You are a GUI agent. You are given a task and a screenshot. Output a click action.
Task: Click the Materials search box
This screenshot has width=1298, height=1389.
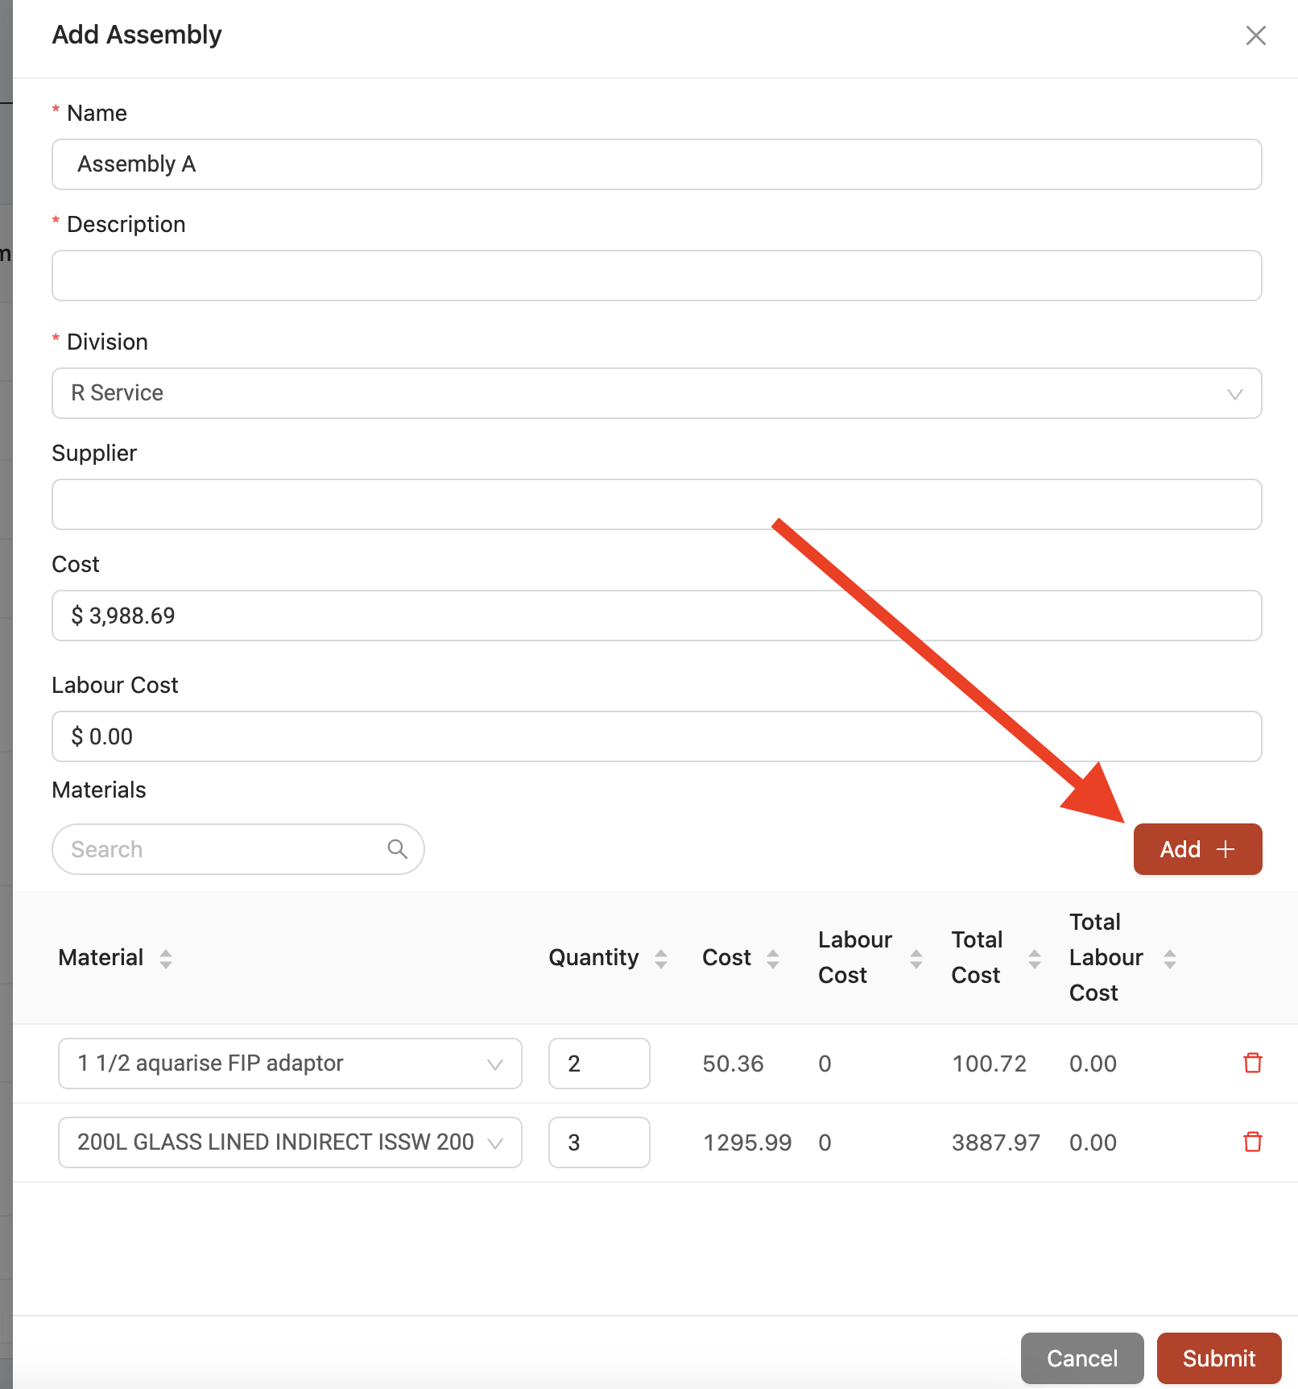(x=238, y=849)
